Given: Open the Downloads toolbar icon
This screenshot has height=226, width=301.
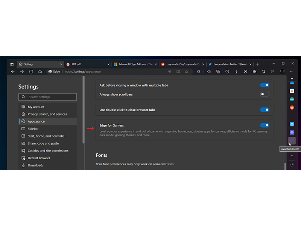Looking at the screenshot, I should click(236, 72).
